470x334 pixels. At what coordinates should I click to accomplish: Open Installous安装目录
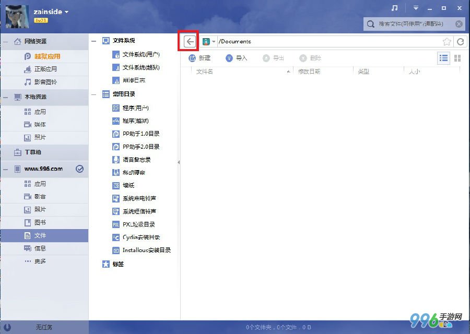142,250
